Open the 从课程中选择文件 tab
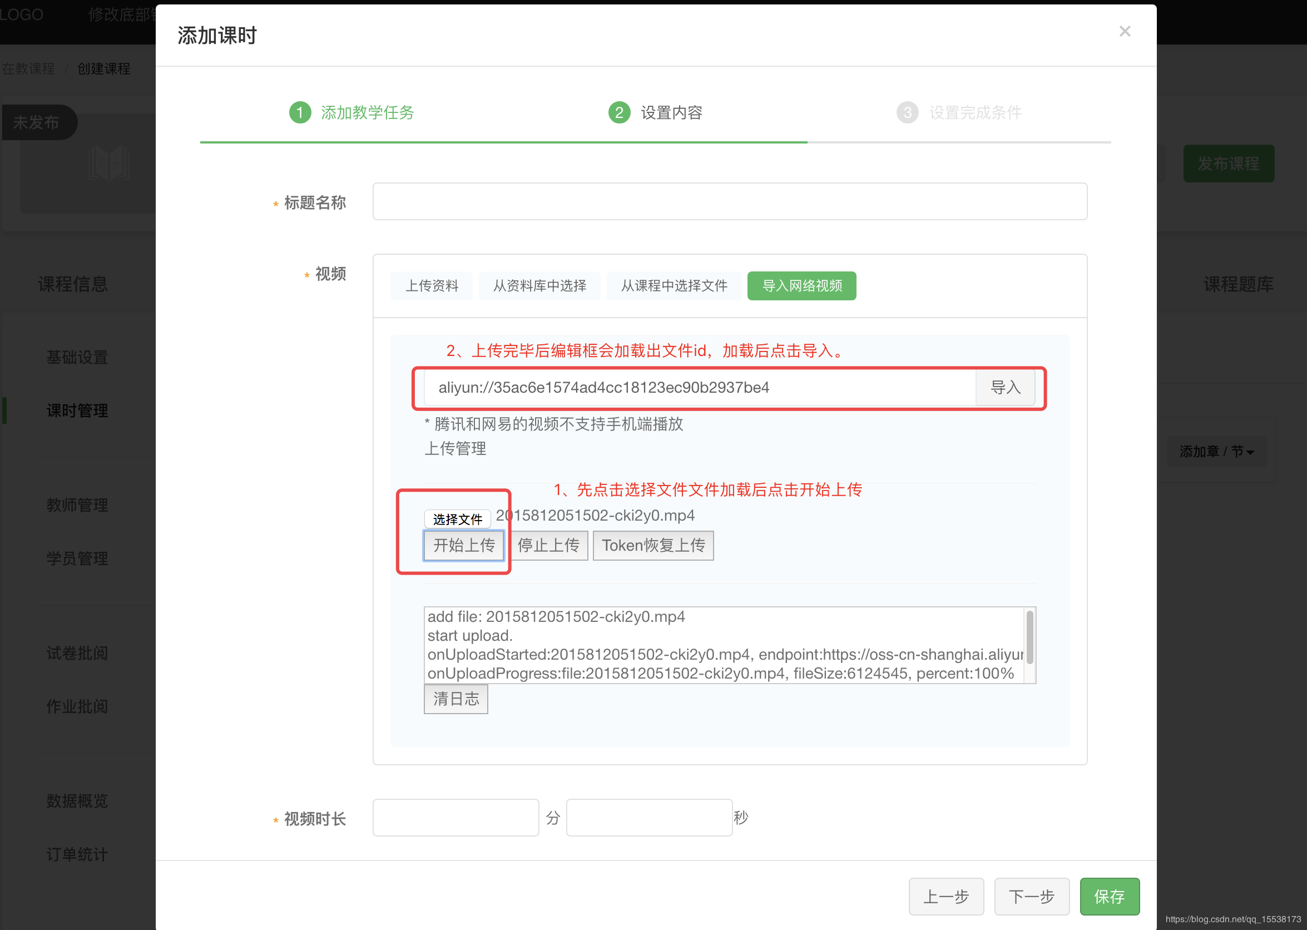 [674, 286]
